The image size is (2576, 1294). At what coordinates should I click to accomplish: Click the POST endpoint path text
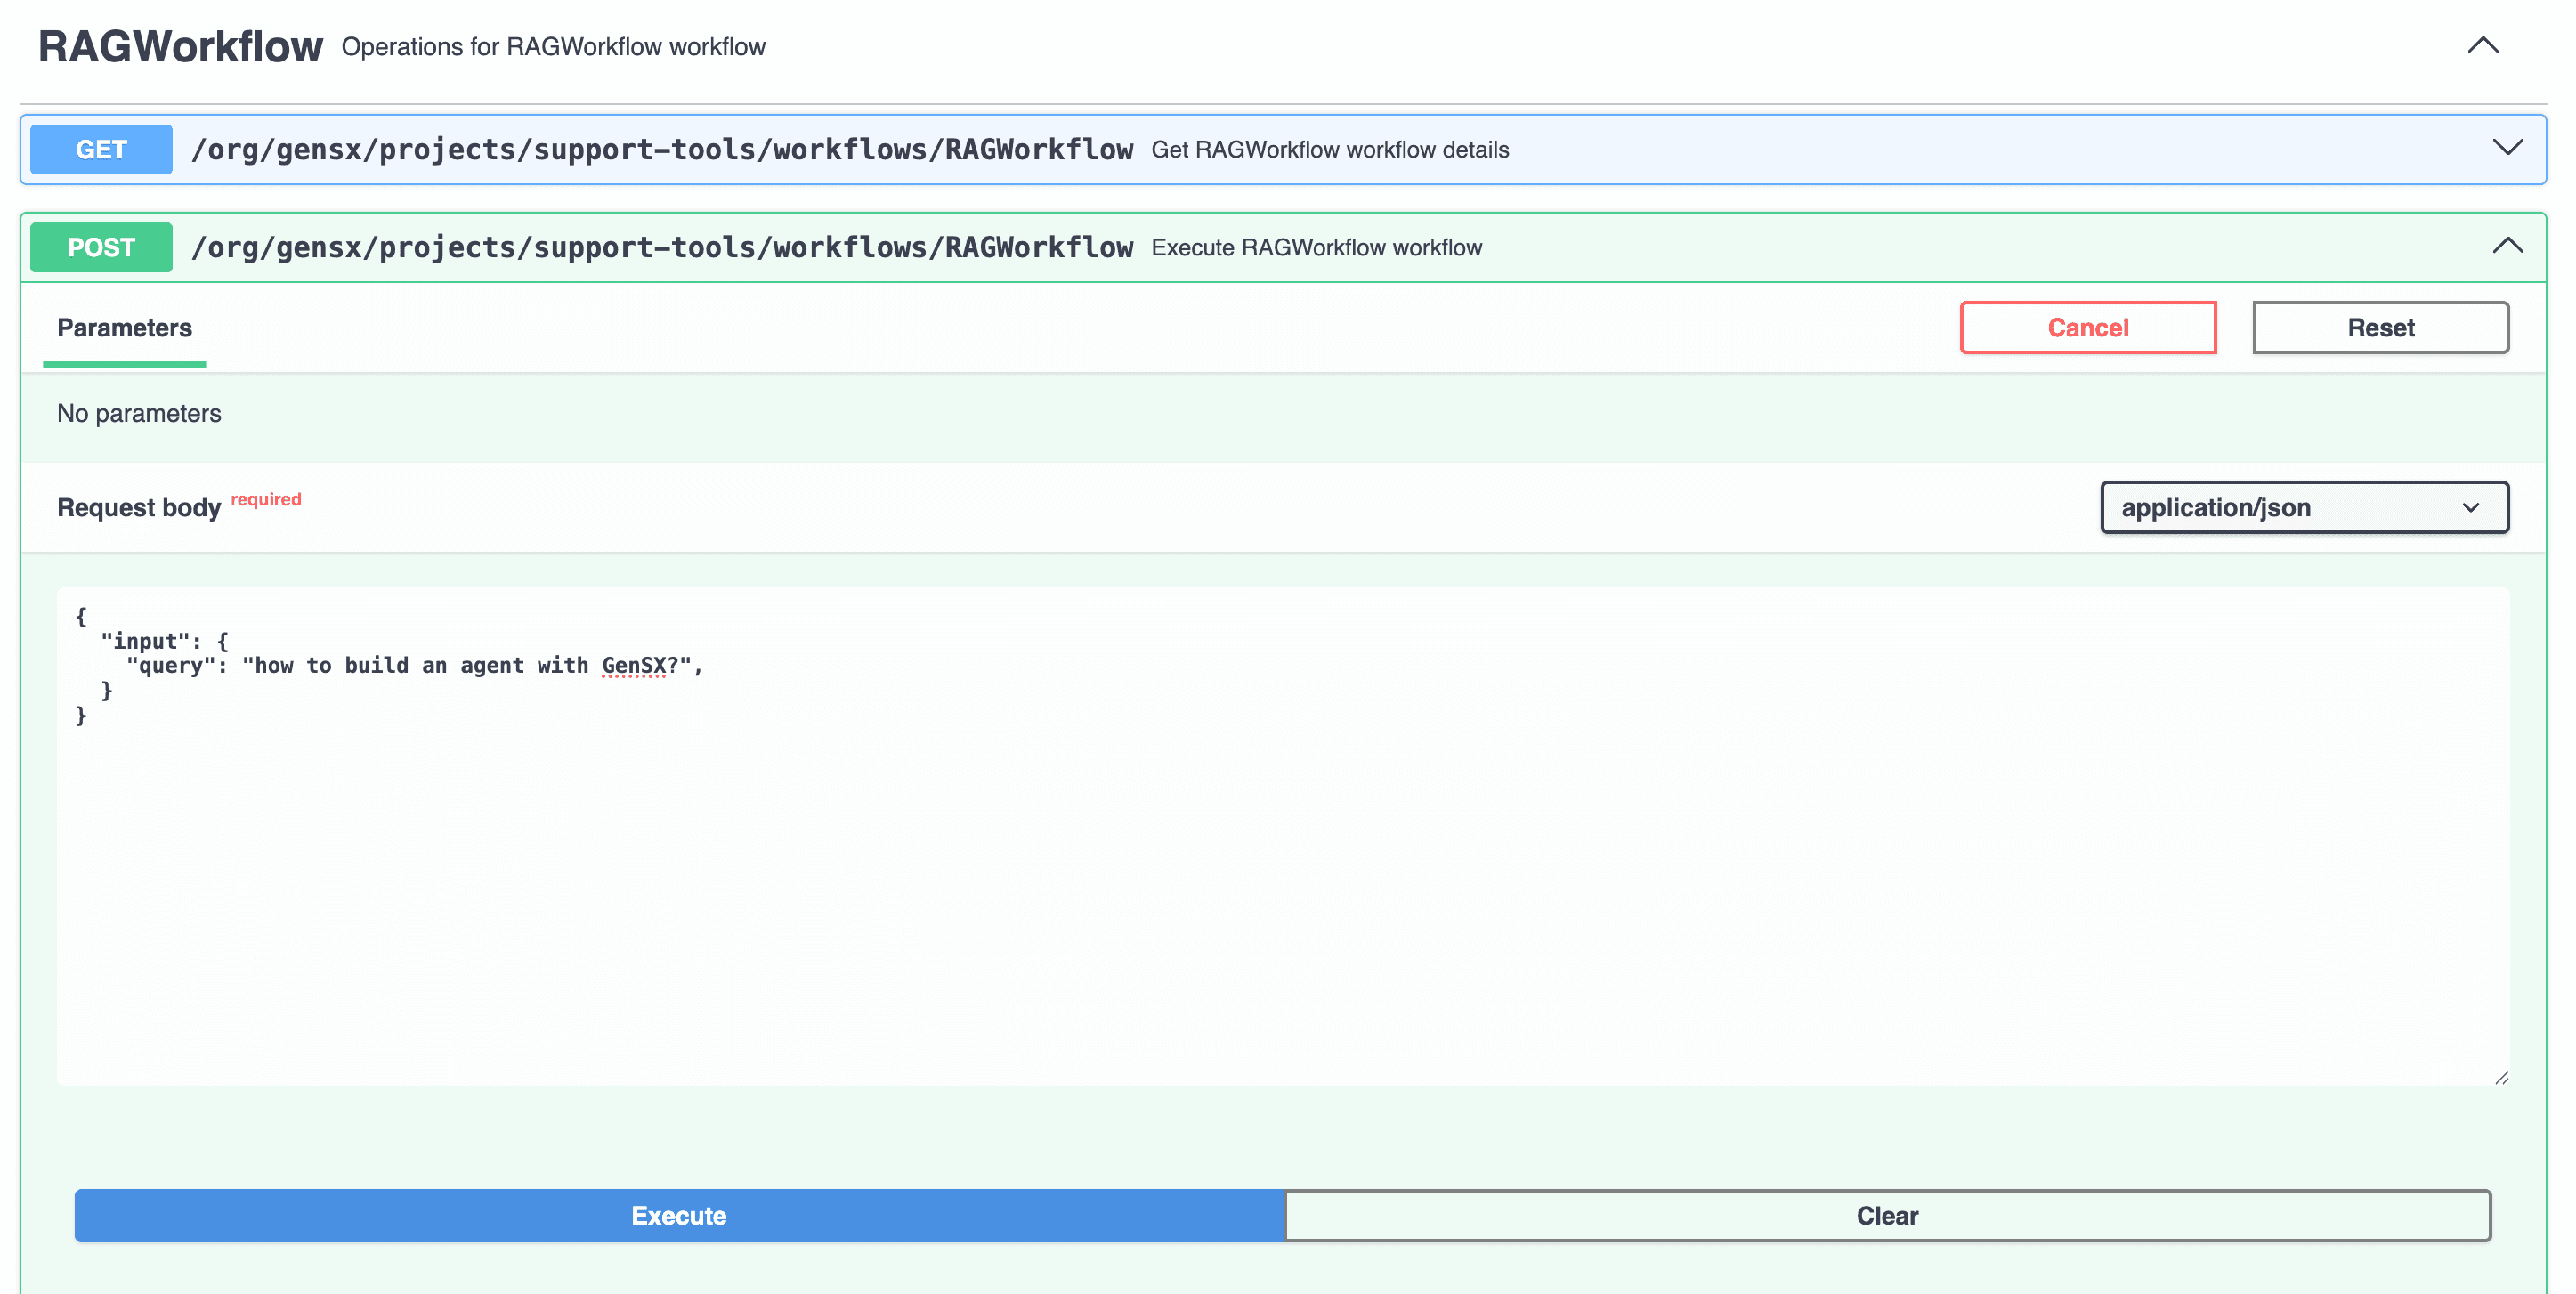(663, 247)
